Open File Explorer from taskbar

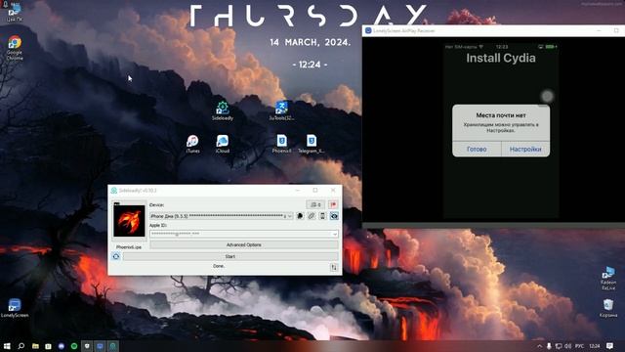[x=35, y=346]
